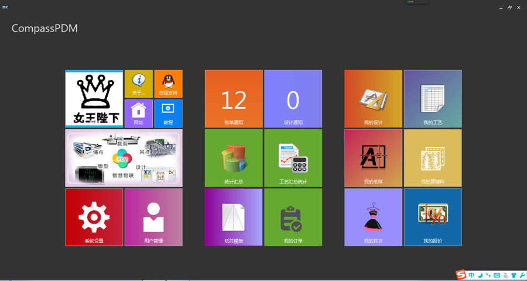Screen dimensions: 527x281
Task: Minimize the CompassPDM window
Action: point(501,8)
